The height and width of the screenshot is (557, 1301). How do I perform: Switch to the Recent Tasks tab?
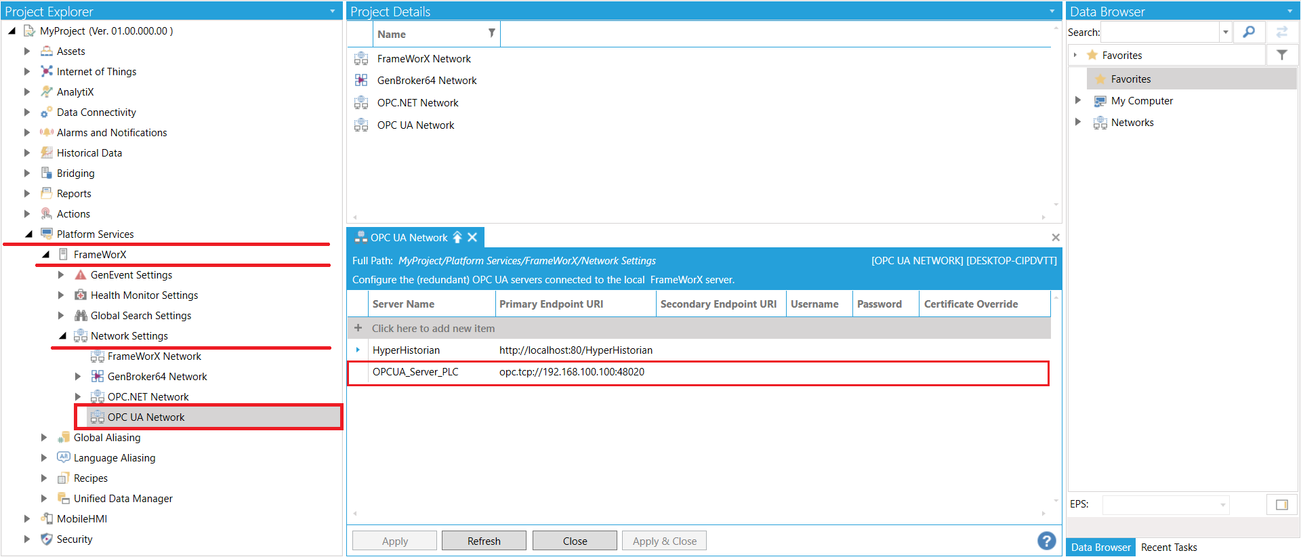point(1169,548)
